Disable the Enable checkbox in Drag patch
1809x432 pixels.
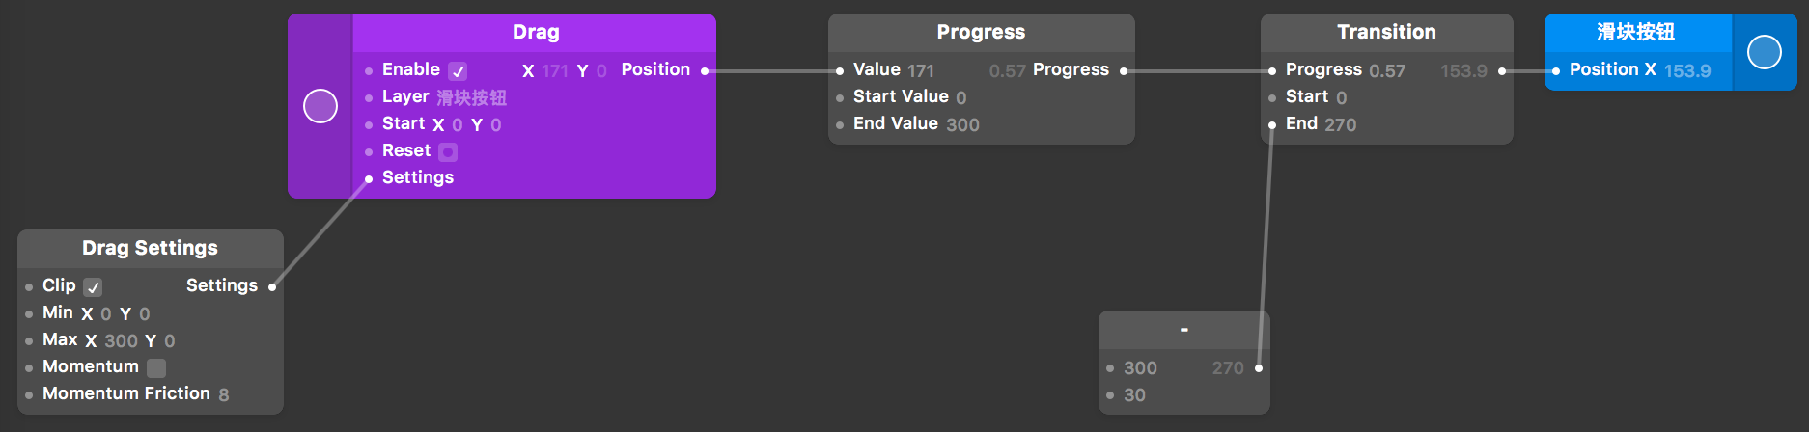(458, 71)
